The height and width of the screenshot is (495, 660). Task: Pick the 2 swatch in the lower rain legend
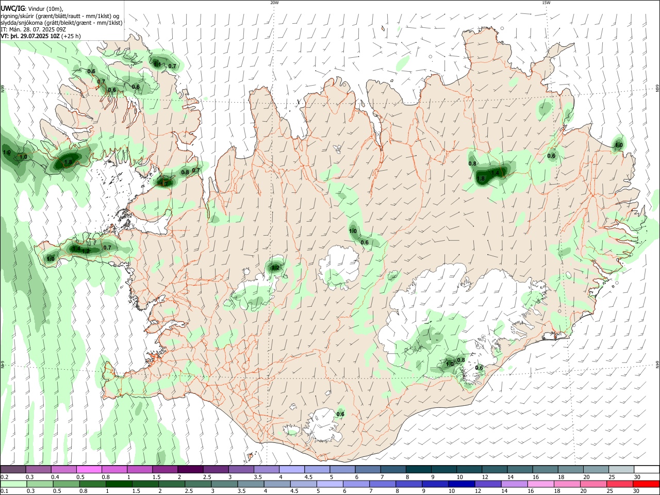point(171,484)
